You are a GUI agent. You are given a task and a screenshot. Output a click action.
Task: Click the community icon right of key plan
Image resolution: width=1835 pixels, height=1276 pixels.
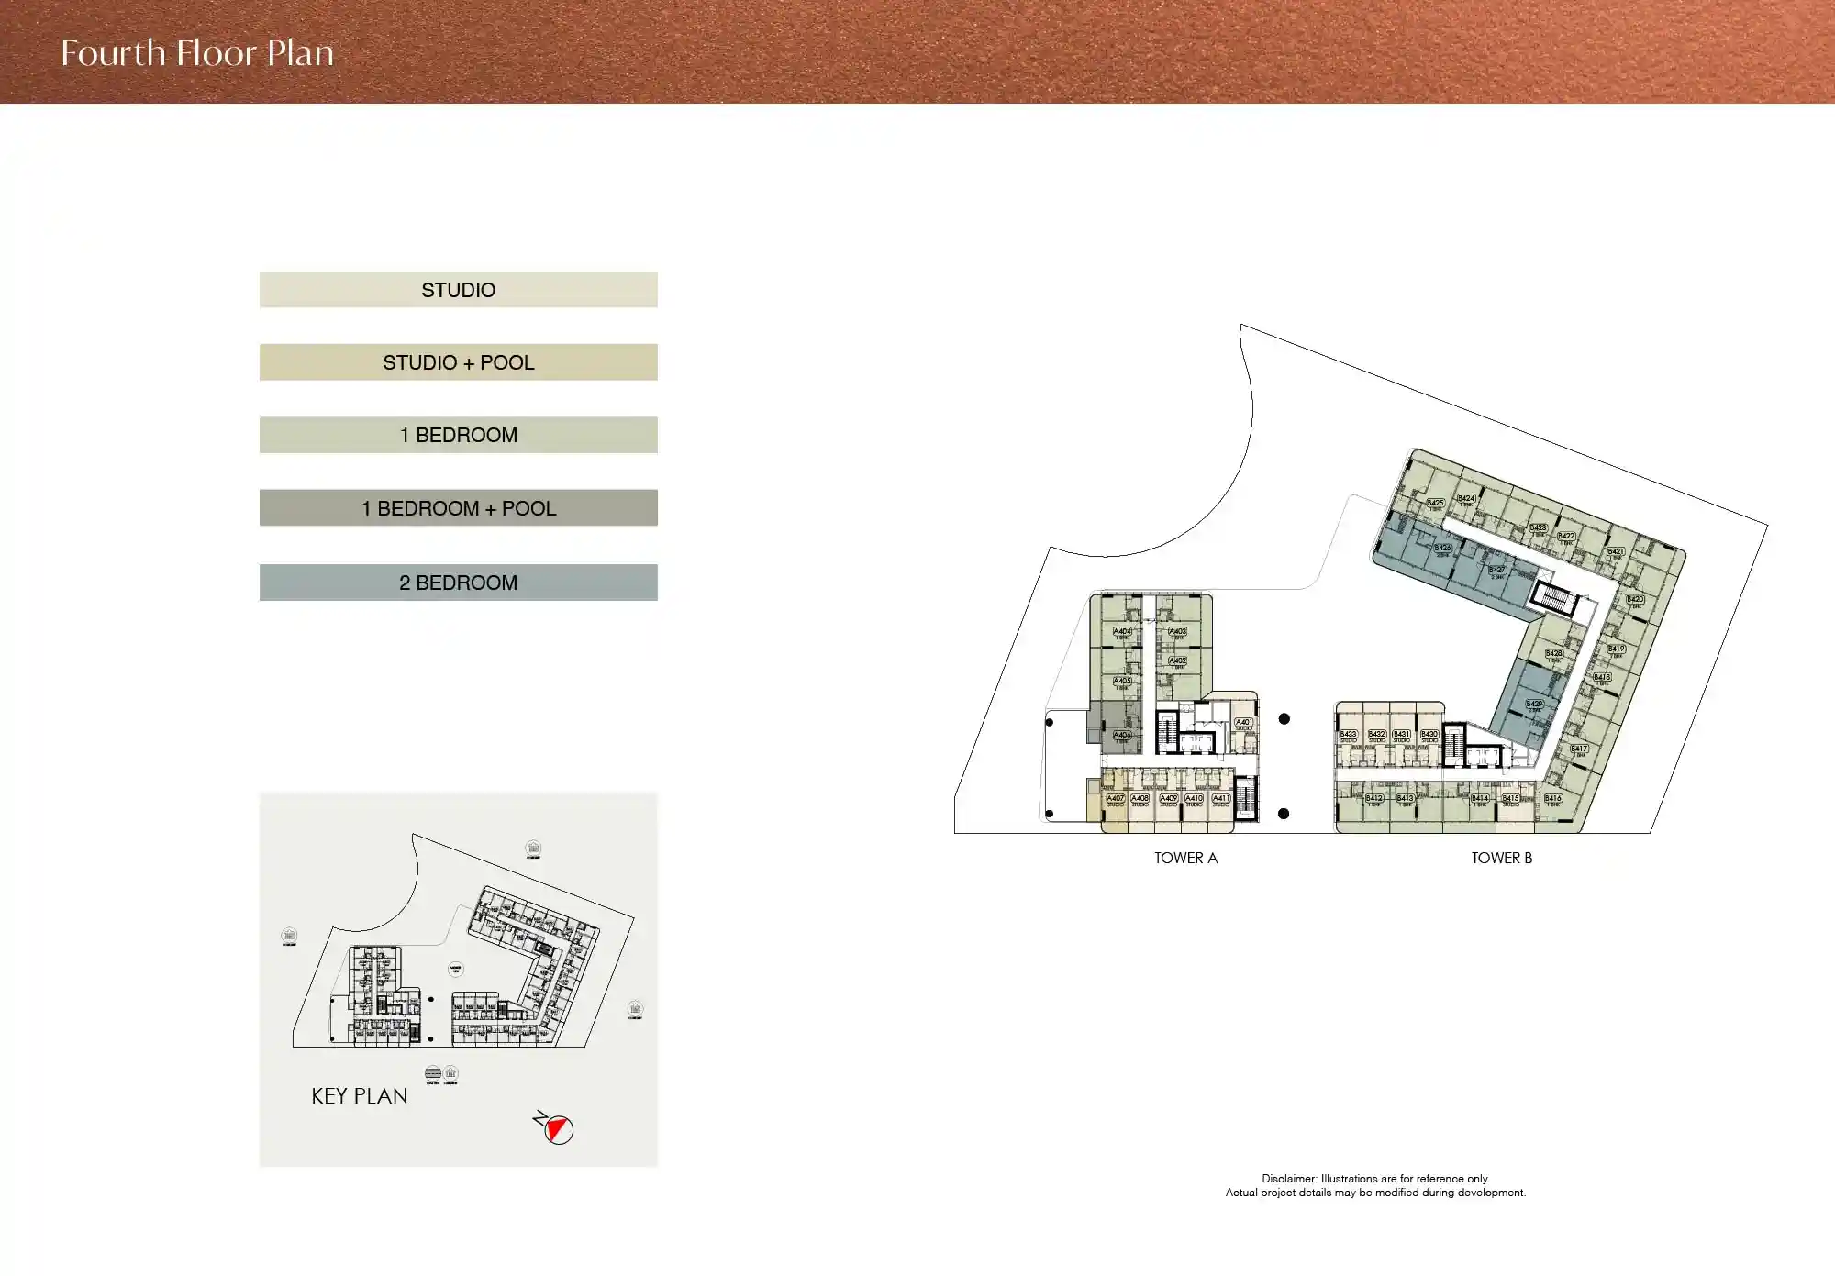635,1009
